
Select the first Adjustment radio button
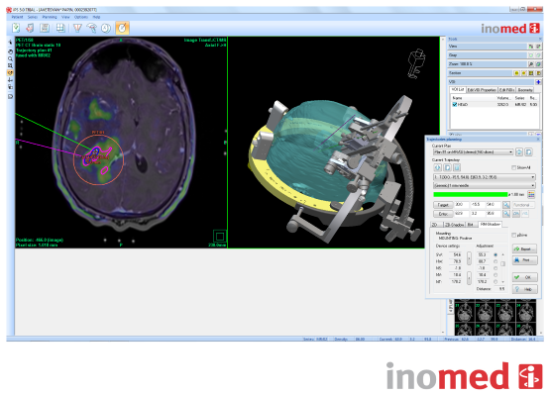click(495, 254)
